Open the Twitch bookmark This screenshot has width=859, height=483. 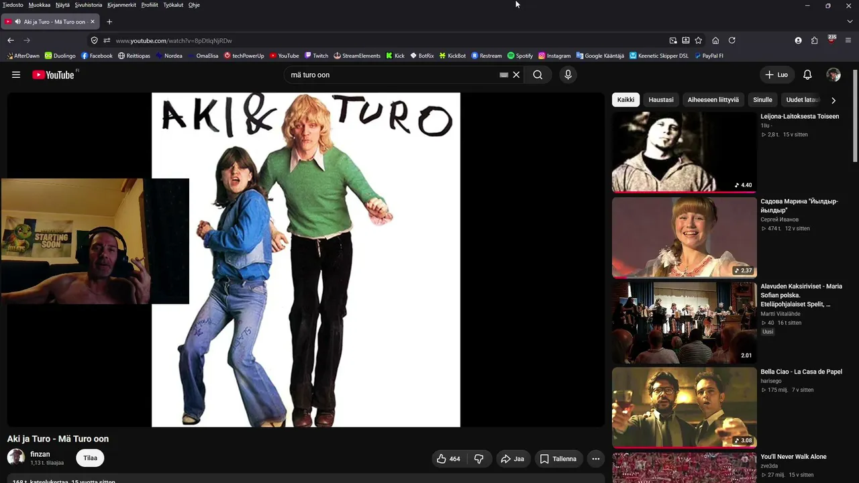pyautogui.click(x=317, y=56)
